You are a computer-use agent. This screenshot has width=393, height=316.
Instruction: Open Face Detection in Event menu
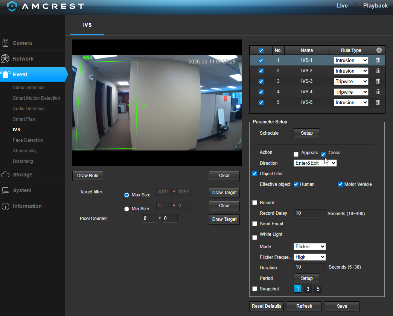(28, 140)
